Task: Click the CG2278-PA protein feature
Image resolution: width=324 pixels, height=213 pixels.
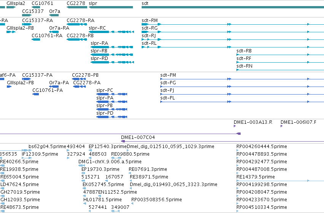Action: pyautogui.click(x=80, y=87)
